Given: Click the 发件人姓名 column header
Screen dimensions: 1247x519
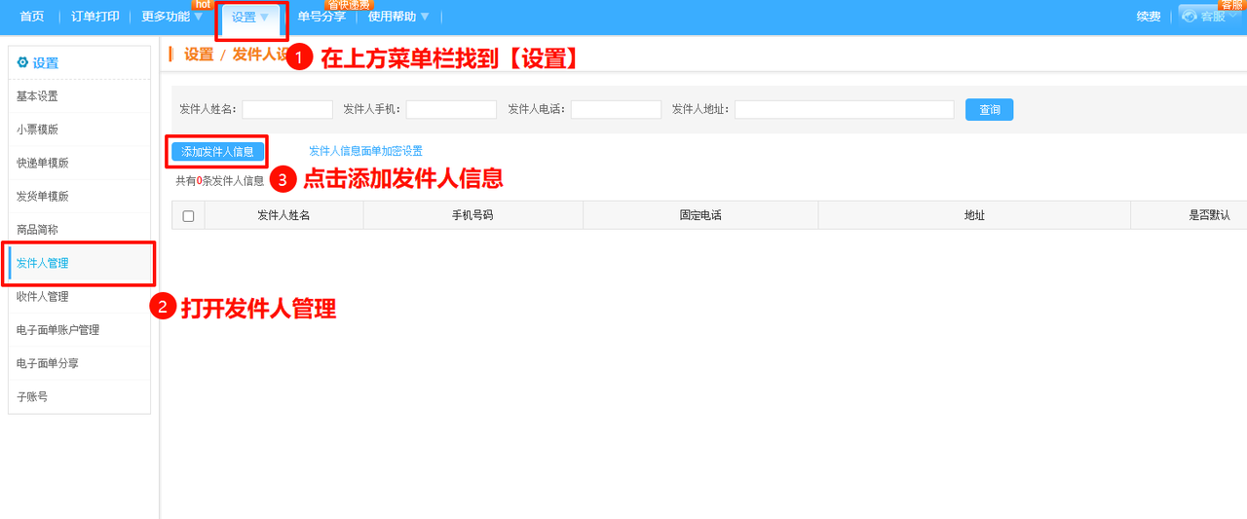Looking at the screenshot, I should [x=283, y=215].
